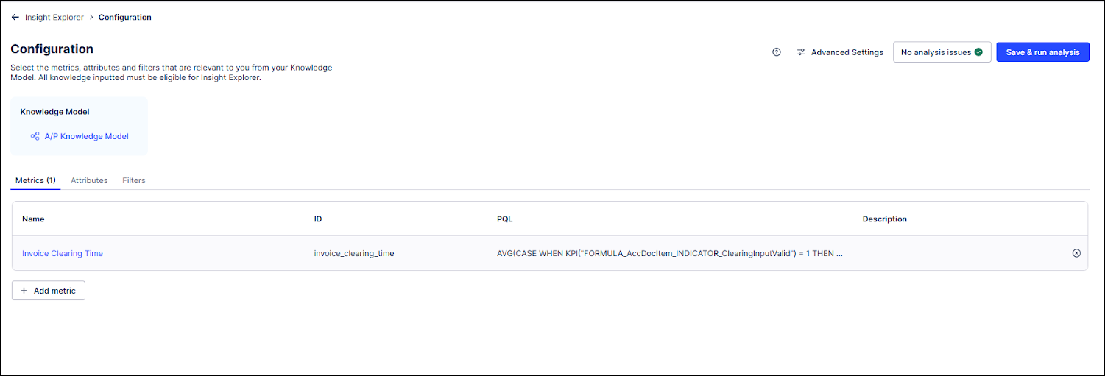Click the Configuration page title
Screen dimensions: 1105x376
(x=52, y=49)
